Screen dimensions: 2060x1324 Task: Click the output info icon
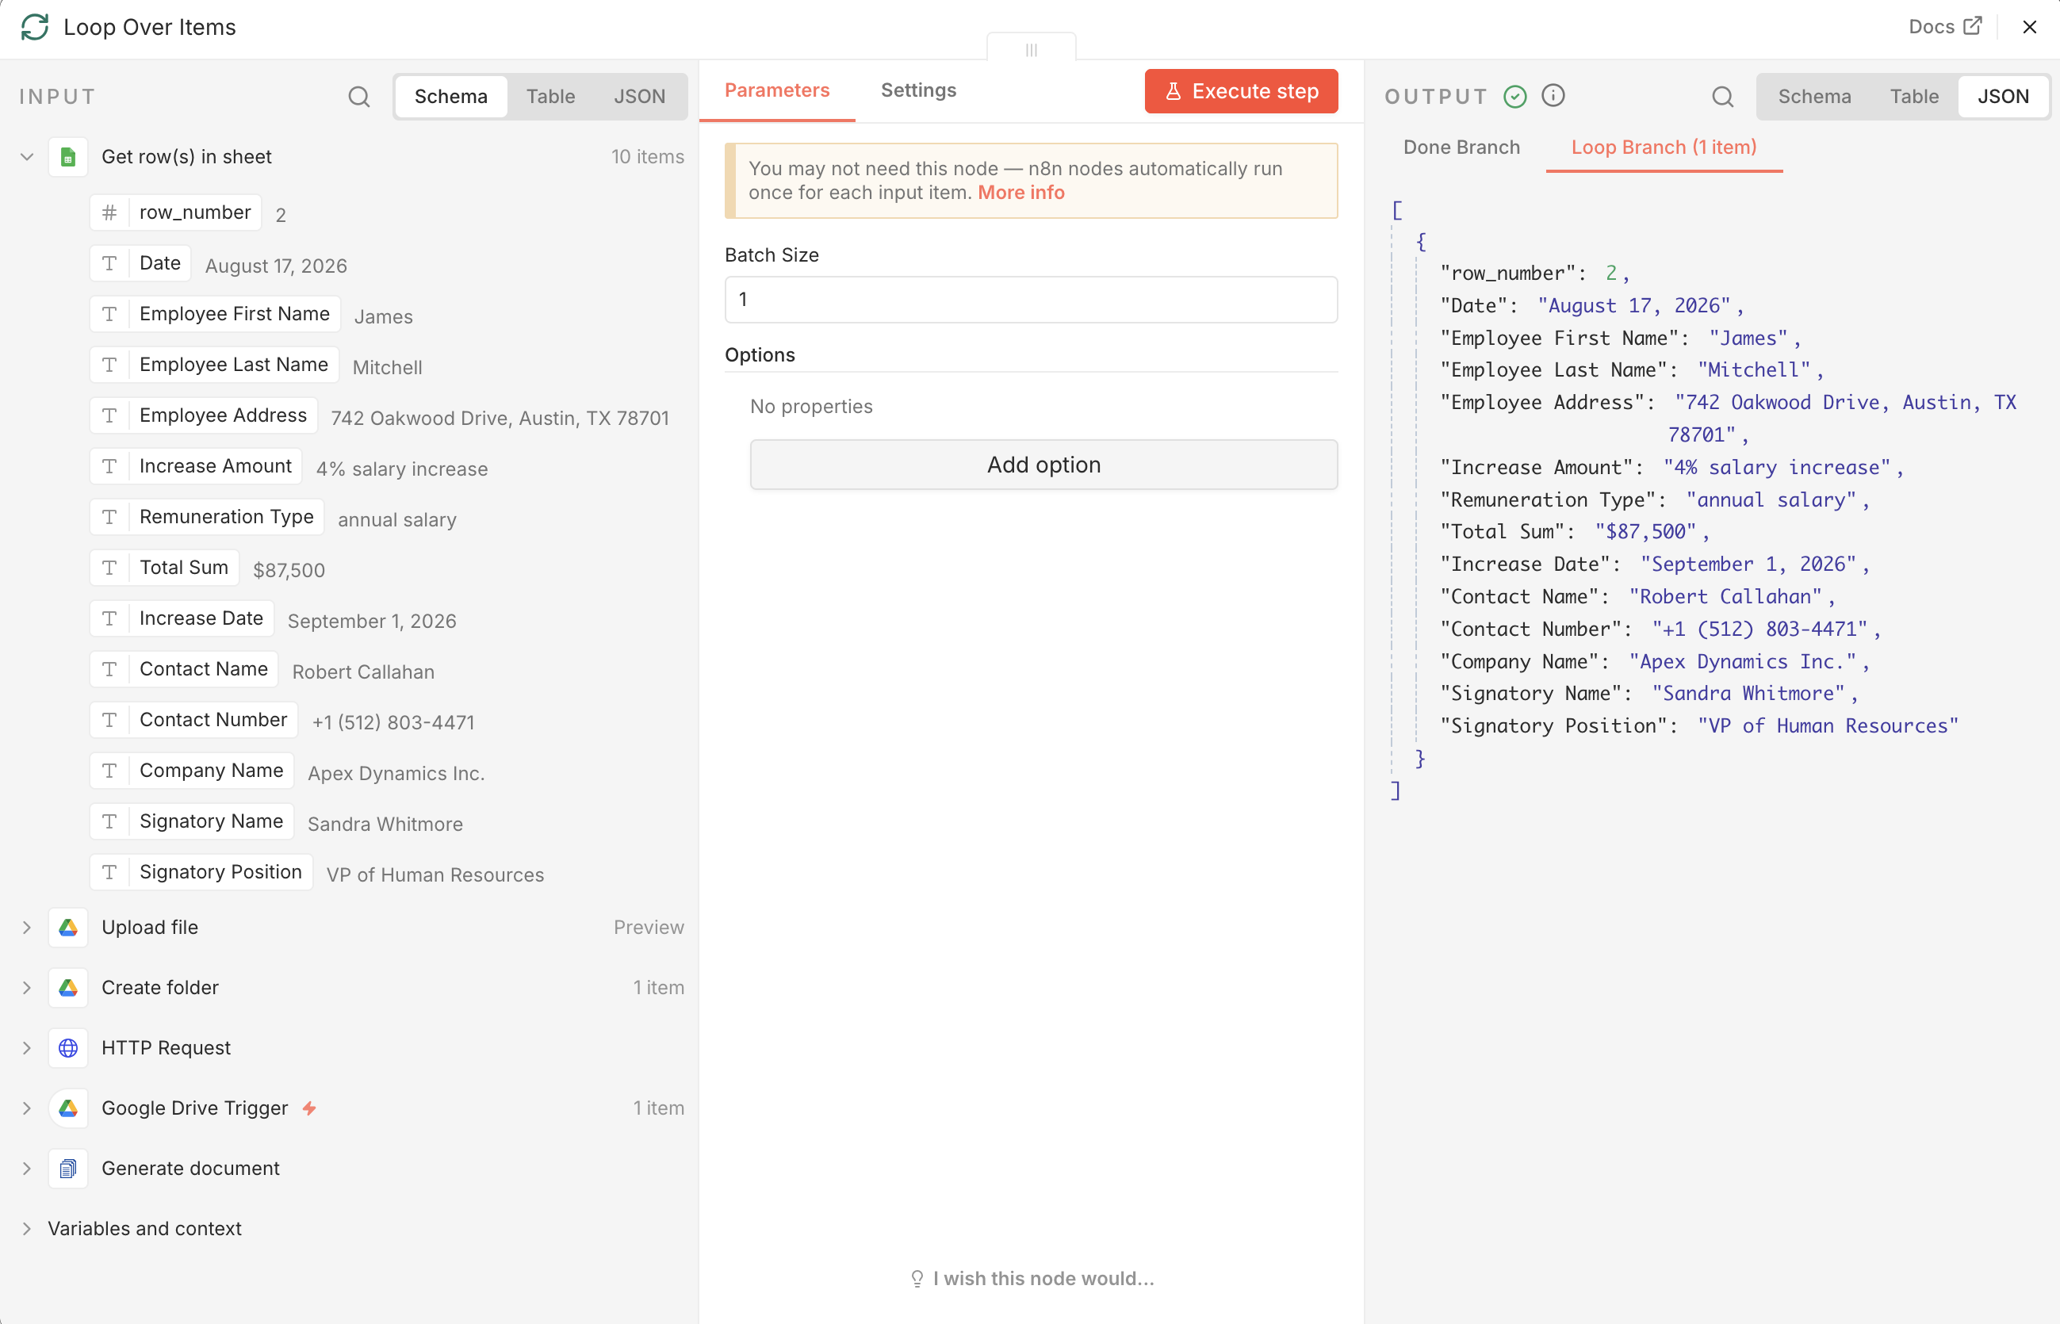tap(1553, 95)
